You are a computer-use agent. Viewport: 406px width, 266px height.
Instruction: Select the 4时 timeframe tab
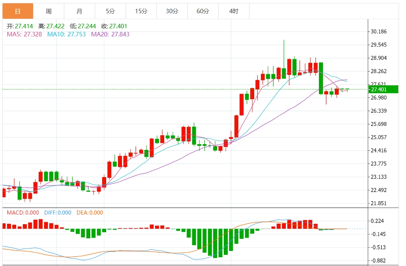pos(234,11)
